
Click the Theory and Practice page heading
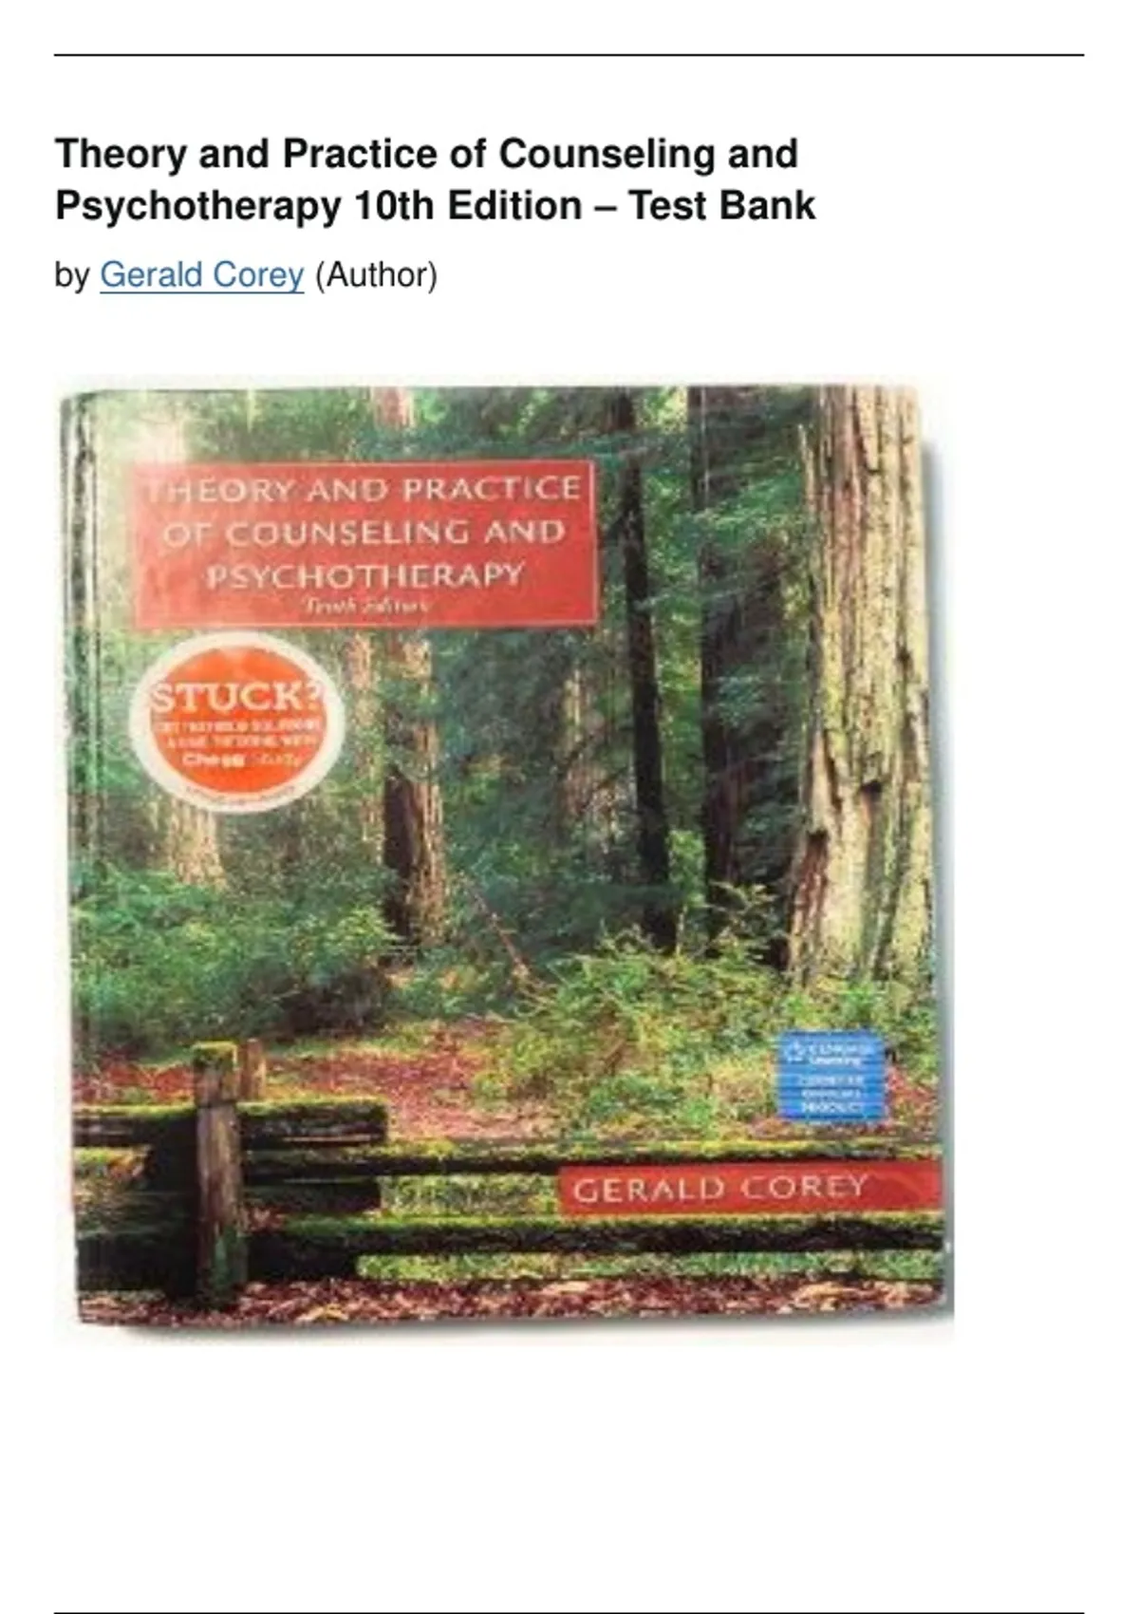click(435, 179)
